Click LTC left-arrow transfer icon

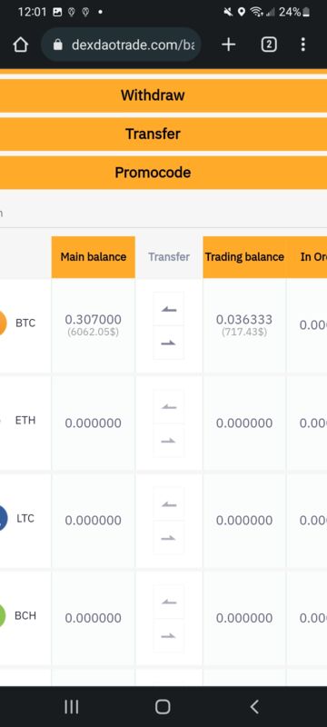pos(169,504)
